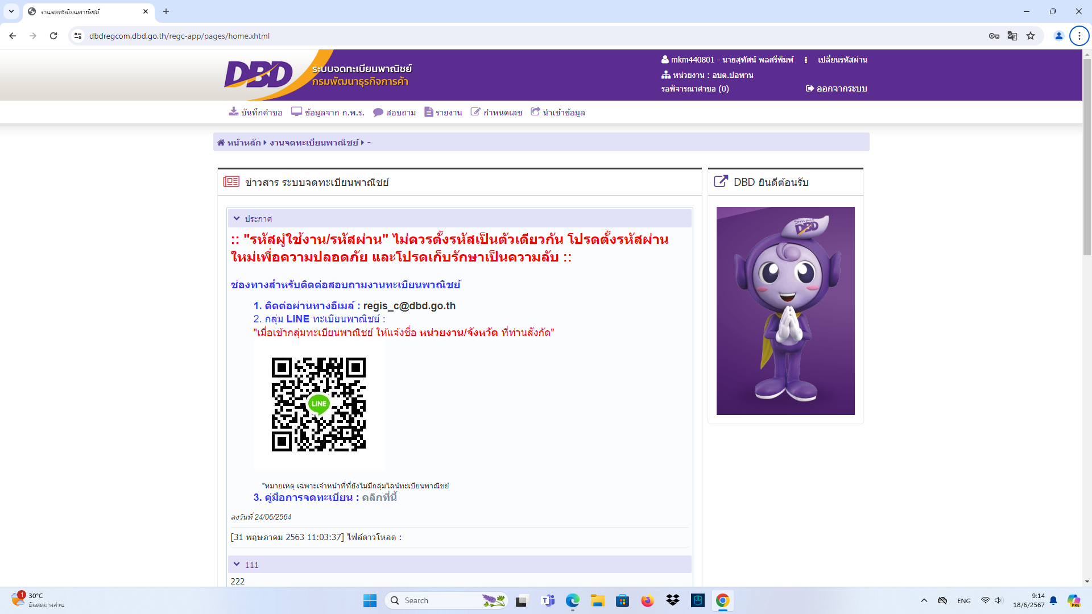1092x614 pixels.
Task: Bookmark this page with the star icon
Action: pos(1031,36)
